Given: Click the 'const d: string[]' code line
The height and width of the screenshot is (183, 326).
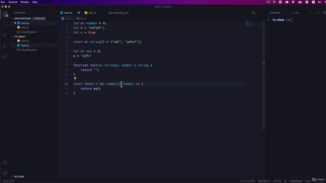Looking at the screenshot, I should (x=107, y=42).
